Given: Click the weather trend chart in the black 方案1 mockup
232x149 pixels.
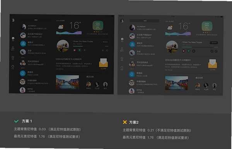Looking at the screenshot, I should [x=69, y=33].
